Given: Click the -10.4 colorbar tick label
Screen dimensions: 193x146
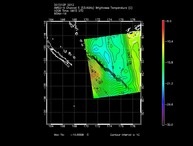Looking at the screenshot, I should (169, 42).
